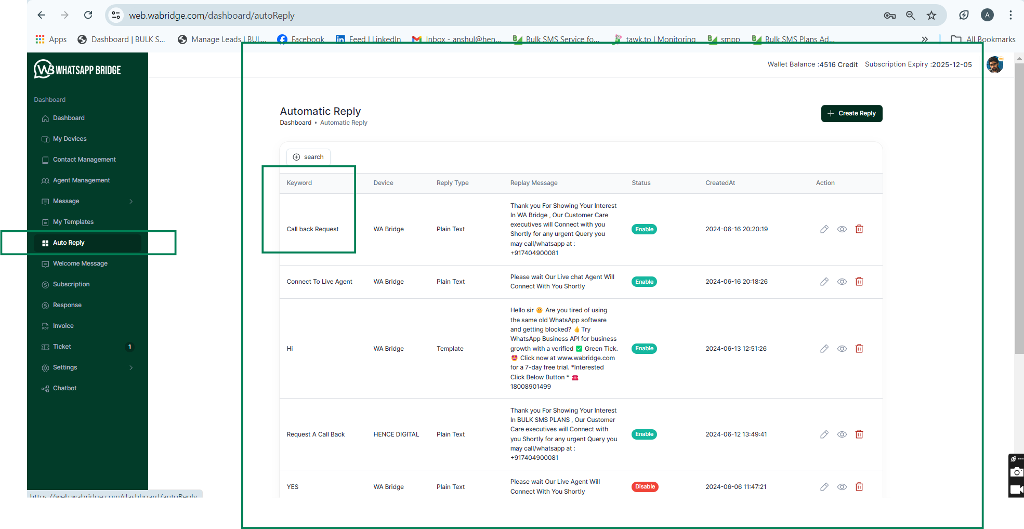Edit the Connect To Live Agent reply
The width and height of the screenshot is (1024, 529).
tap(824, 282)
